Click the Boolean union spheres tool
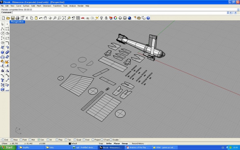The width and height of the screenshot is (240, 150). pyautogui.click(x=7, y=52)
